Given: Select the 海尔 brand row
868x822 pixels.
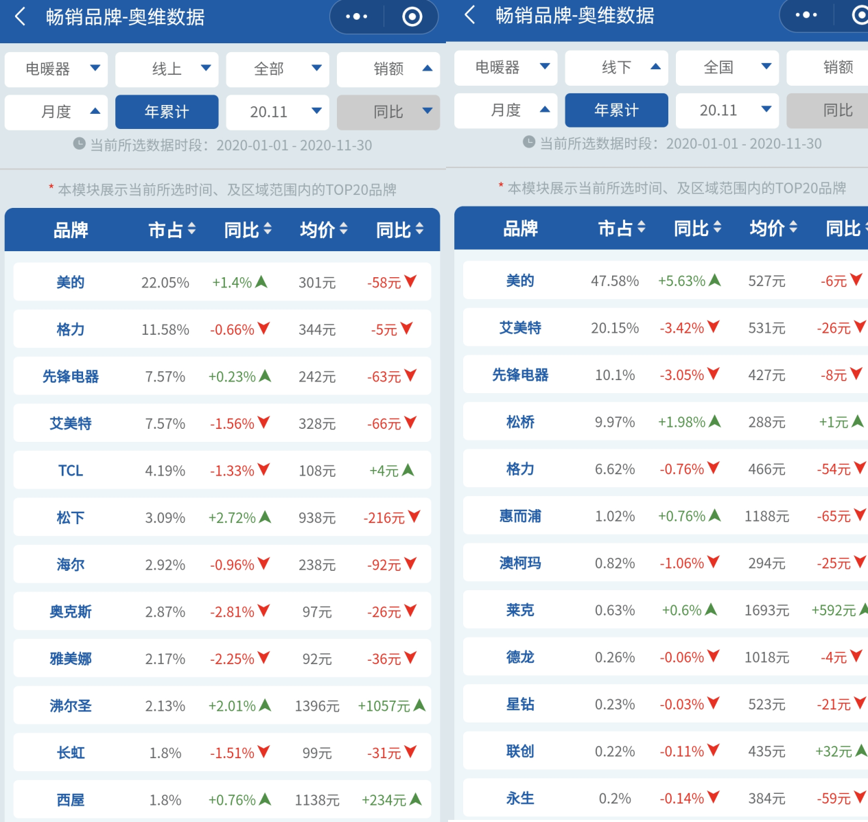Looking at the screenshot, I should tap(222, 565).
